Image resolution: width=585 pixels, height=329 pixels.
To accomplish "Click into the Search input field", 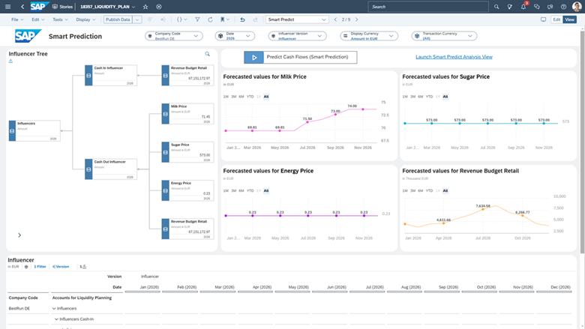I will [428, 7].
